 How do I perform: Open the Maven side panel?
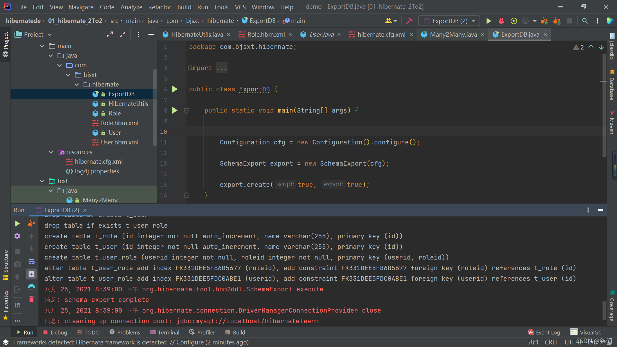coord(612,122)
